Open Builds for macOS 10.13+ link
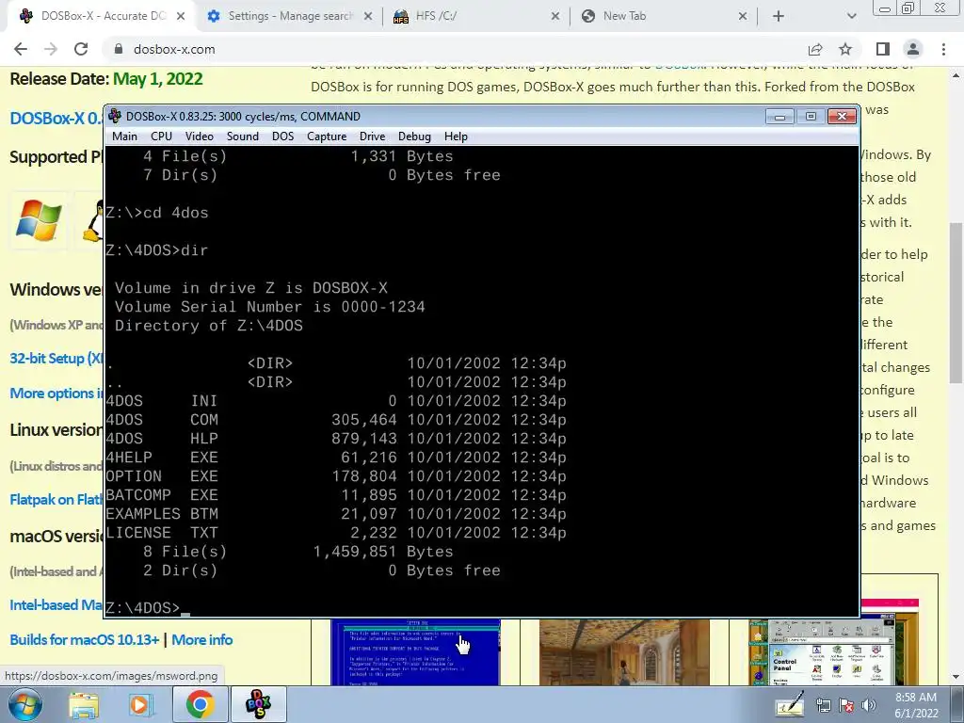 84,640
